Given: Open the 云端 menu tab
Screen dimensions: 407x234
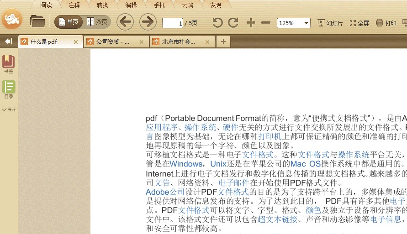Looking at the screenshot, I should tap(187, 5).
